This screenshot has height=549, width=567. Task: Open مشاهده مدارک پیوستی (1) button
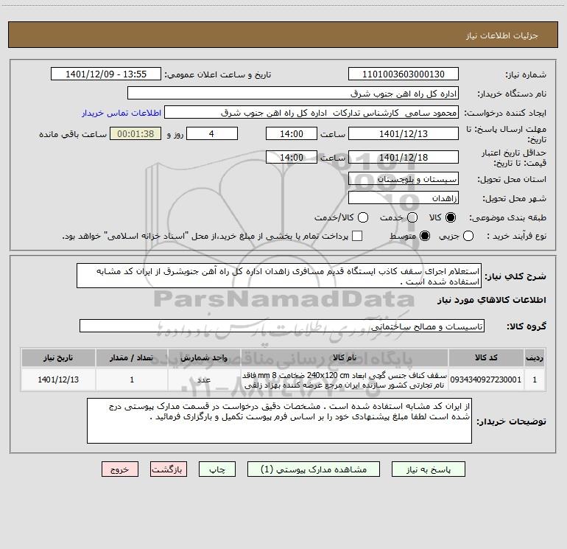(x=314, y=469)
